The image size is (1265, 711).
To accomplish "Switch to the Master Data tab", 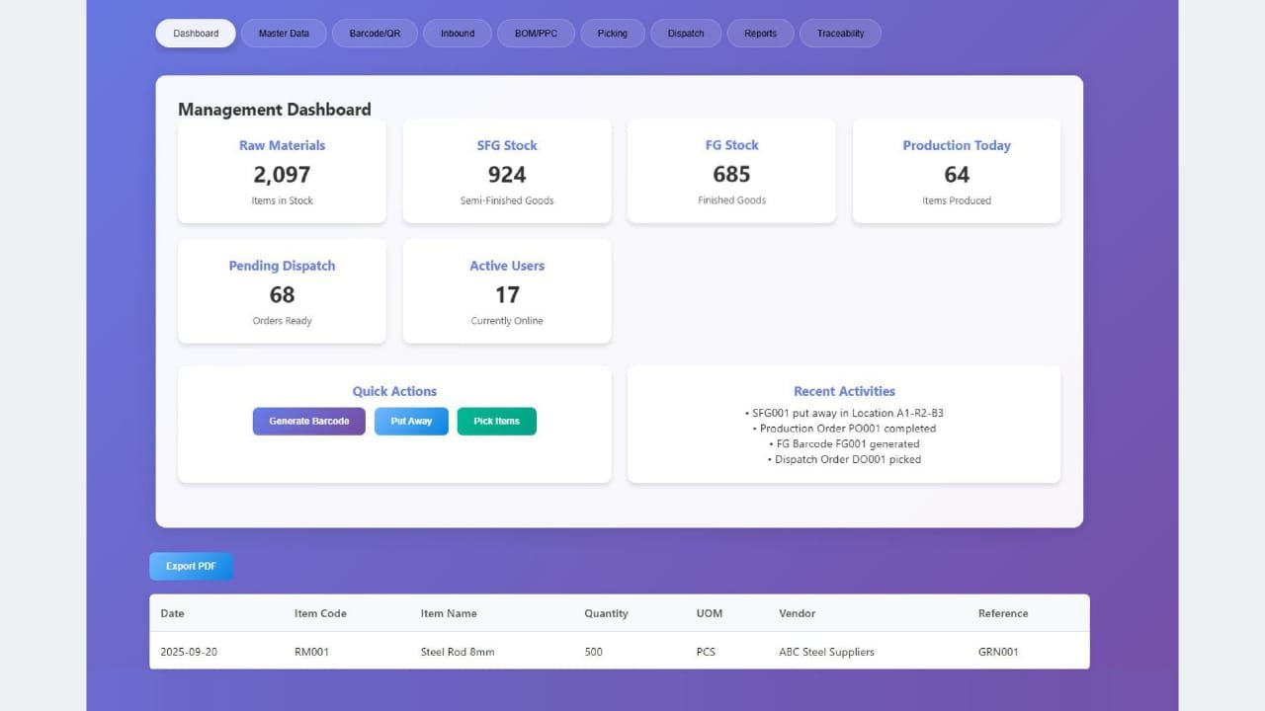I will click(284, 34).
